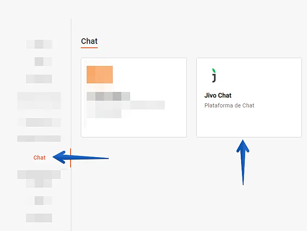Select the second-to-last blurred sidebar item
This screenshot has height=231, width=307.
coord(43,200)
